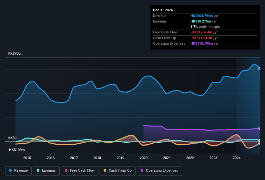Select the 2020 label on the x-axis
Screen dimensions: 265x180
click(144, 158)
